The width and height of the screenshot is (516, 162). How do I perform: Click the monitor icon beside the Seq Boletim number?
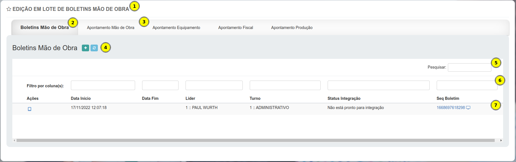[x=468, y=108]
